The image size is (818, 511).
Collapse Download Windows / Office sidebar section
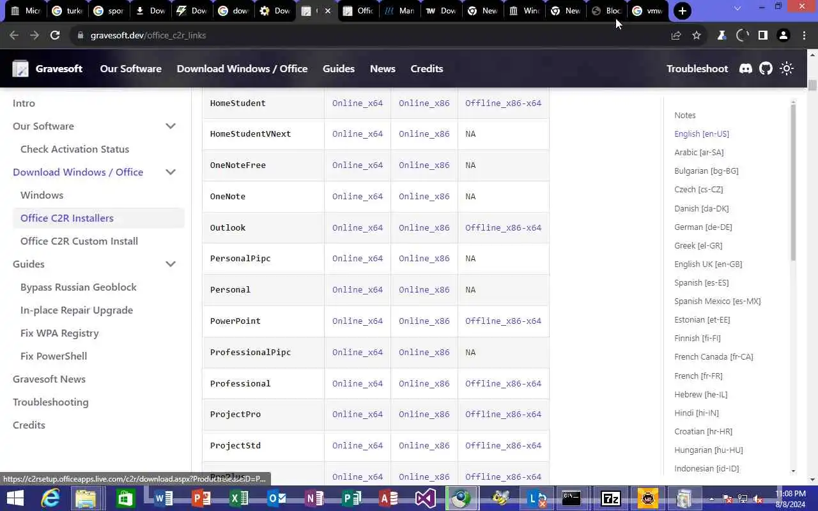click(x=171, y=172)
